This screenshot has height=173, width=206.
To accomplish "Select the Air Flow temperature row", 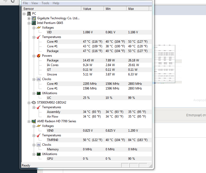I will 99,117.
